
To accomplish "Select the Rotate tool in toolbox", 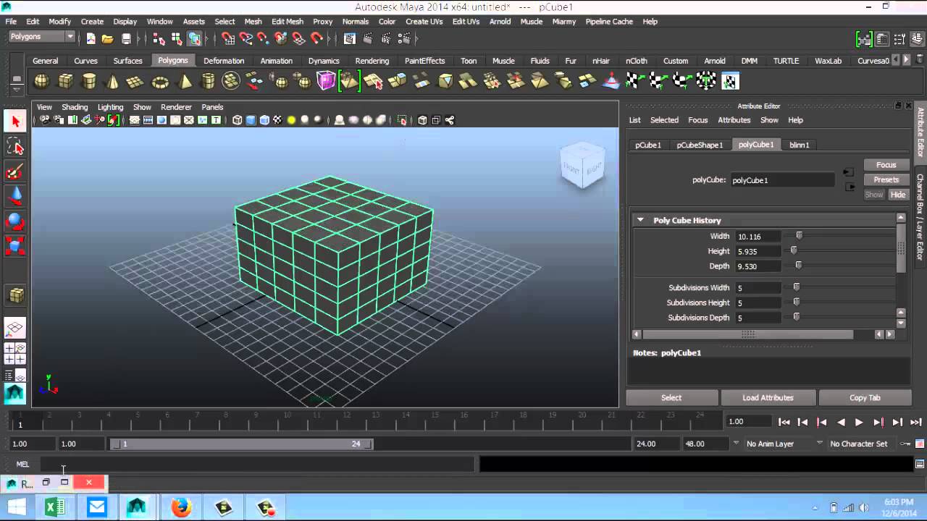I will click(15, 221).
